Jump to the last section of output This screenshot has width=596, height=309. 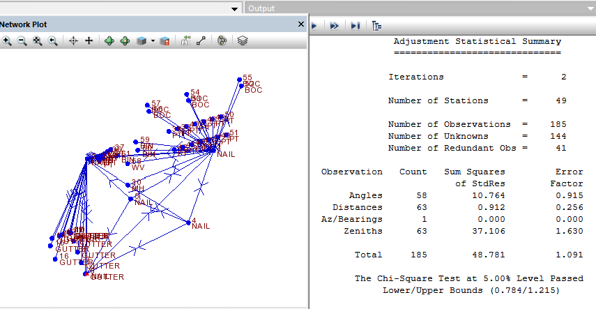(x=355, y=25)
